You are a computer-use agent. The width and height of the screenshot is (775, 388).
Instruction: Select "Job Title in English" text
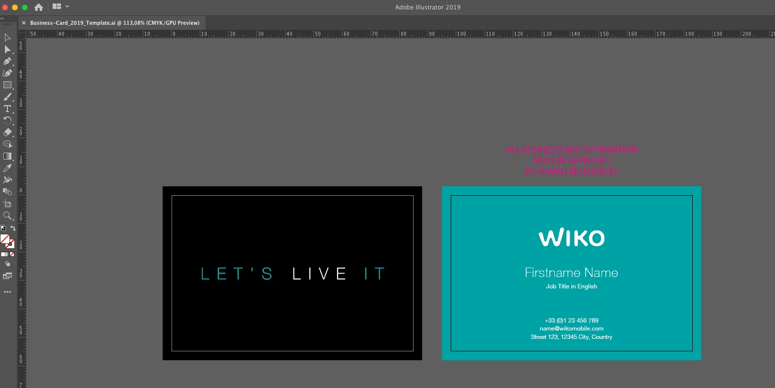(x=571, y=286)
